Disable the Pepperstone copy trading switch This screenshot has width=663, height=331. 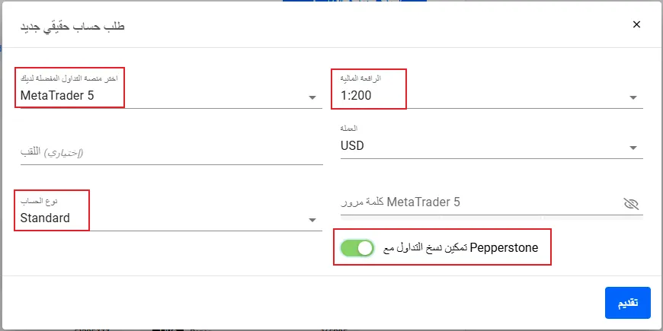point(357,248)
